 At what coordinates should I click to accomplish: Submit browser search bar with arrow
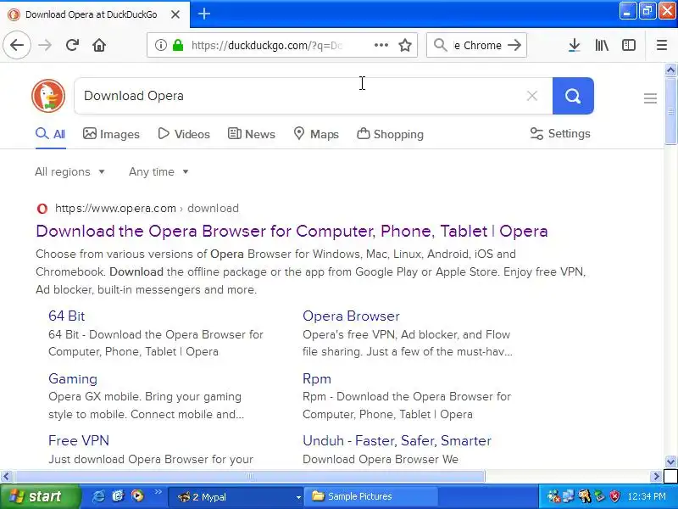tap(514, 45)
